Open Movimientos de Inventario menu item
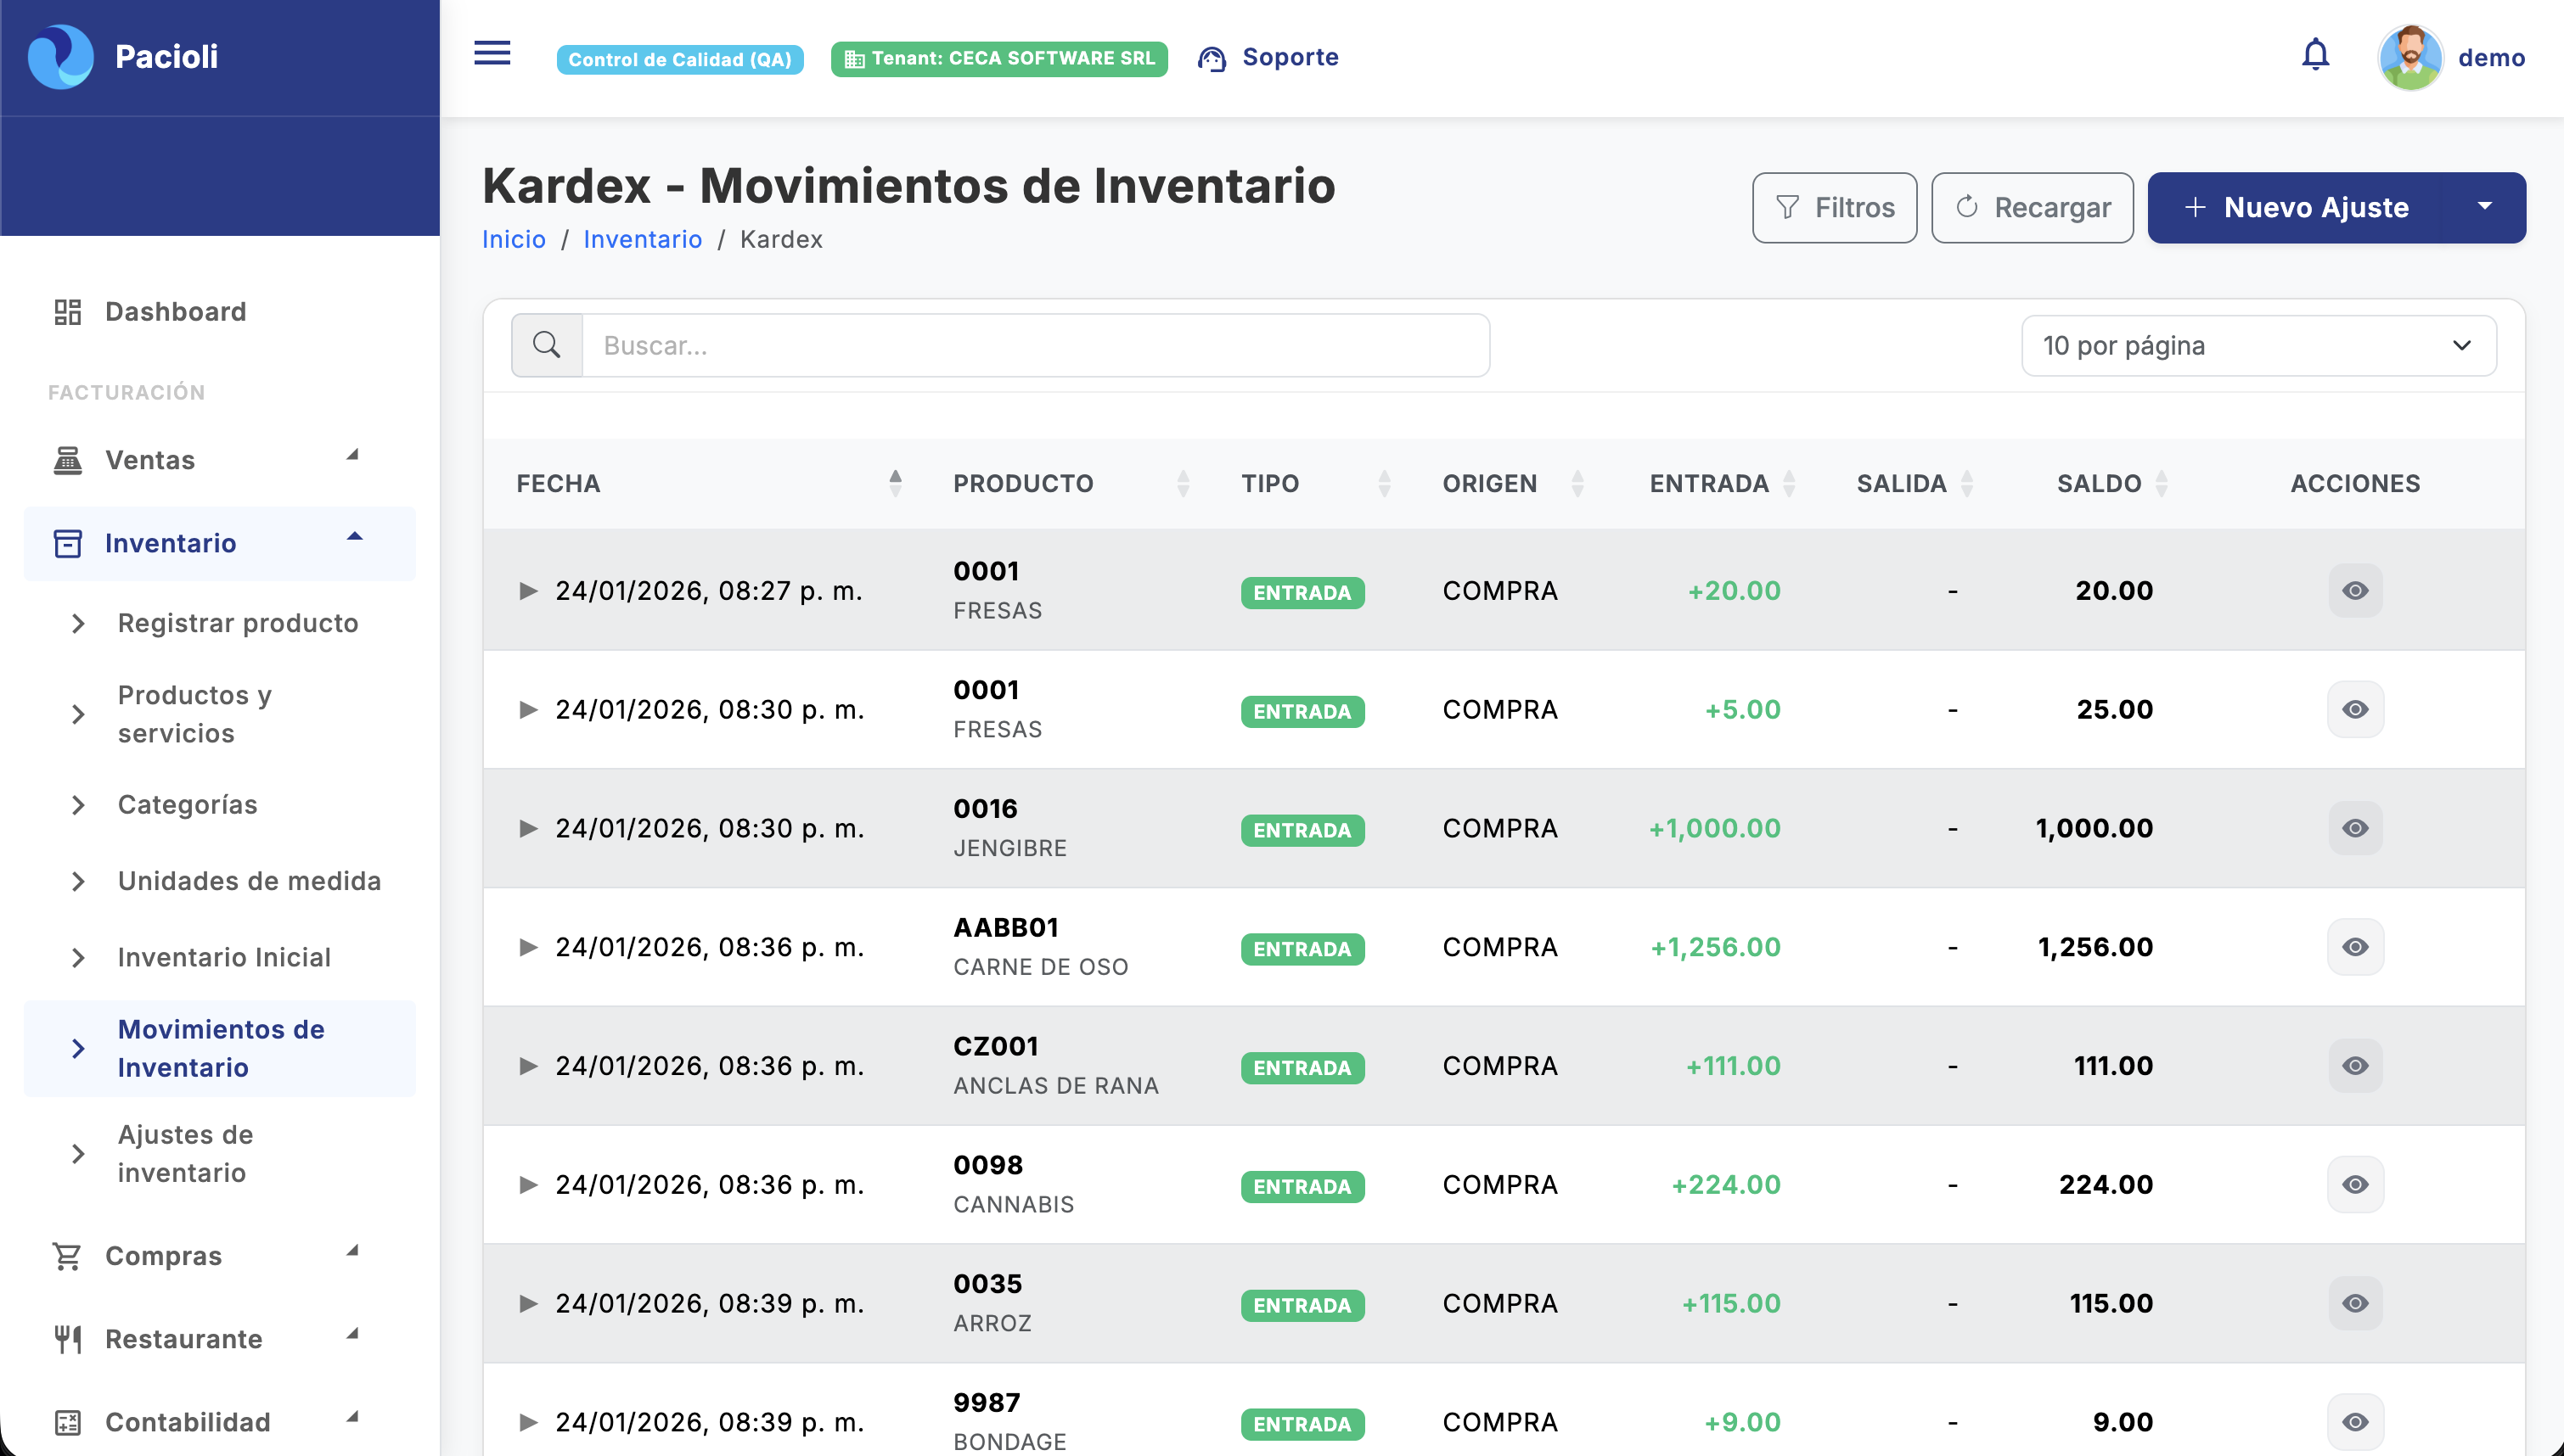The width and height of the screenshot is (2564, 1456). pos(220,1048)
